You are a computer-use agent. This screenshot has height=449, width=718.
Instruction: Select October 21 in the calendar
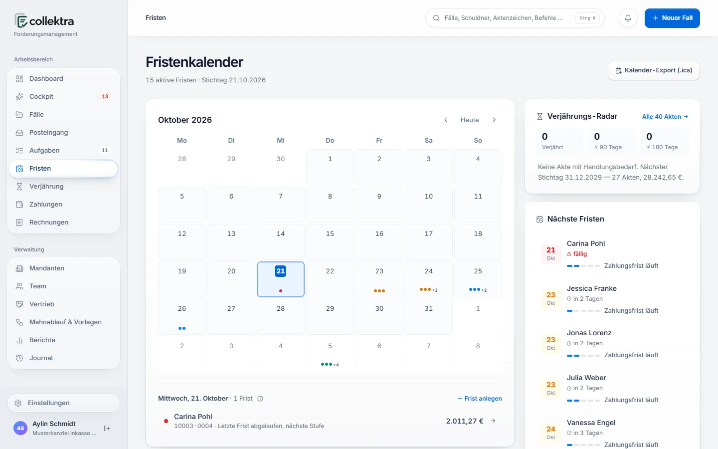click(281, 279)
